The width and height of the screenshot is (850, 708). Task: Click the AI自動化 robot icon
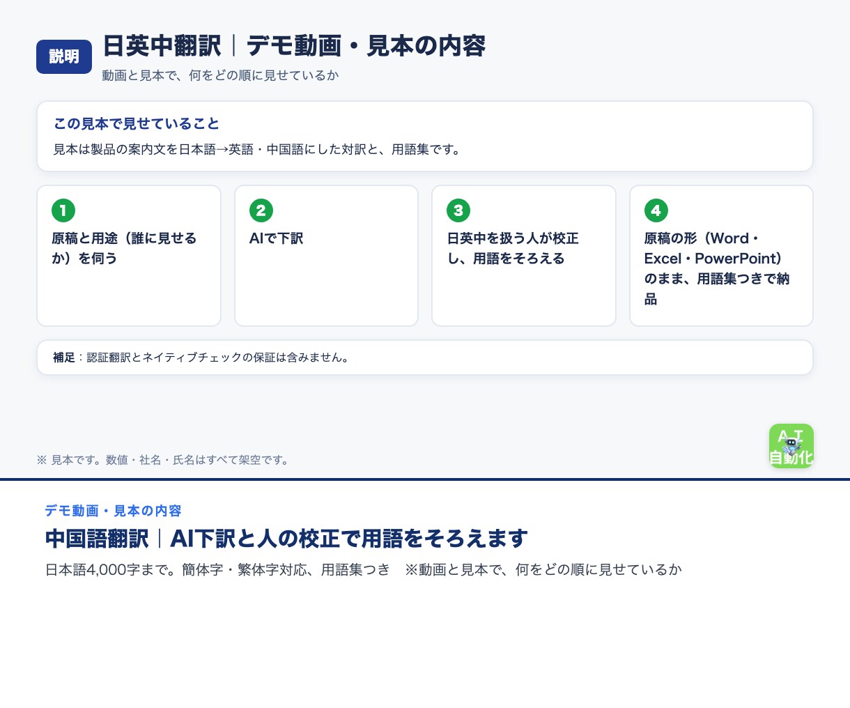coord(791,446)
